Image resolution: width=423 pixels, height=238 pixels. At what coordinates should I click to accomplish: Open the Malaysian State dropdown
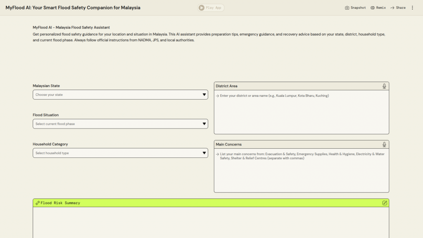tap(120, 95)
